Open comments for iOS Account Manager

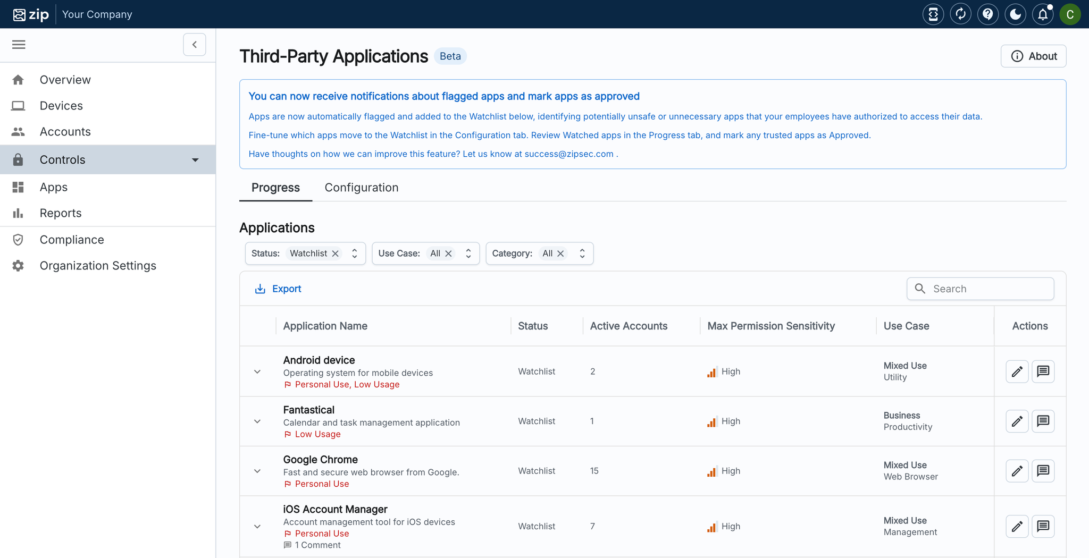point(1043,526)
